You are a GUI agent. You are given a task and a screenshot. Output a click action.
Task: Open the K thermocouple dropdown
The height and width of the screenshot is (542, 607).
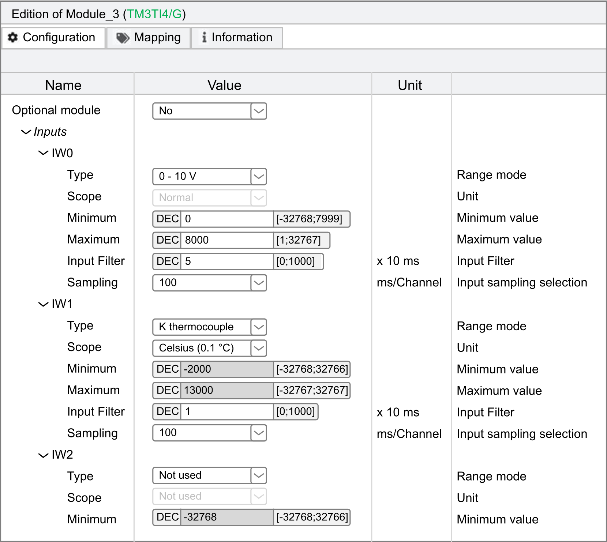click(209, 327)
